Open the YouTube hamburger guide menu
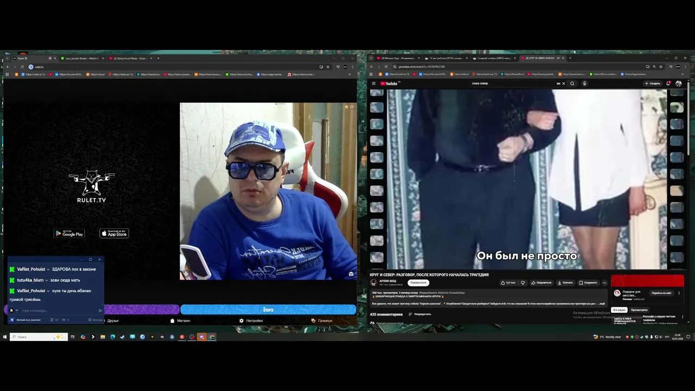 coord(374,84)
